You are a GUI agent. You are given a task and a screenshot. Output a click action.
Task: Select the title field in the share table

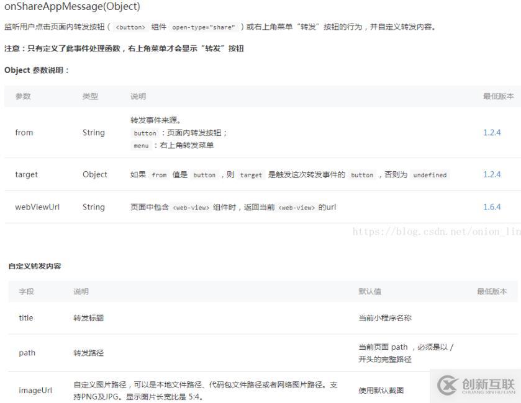coord(25,317)
